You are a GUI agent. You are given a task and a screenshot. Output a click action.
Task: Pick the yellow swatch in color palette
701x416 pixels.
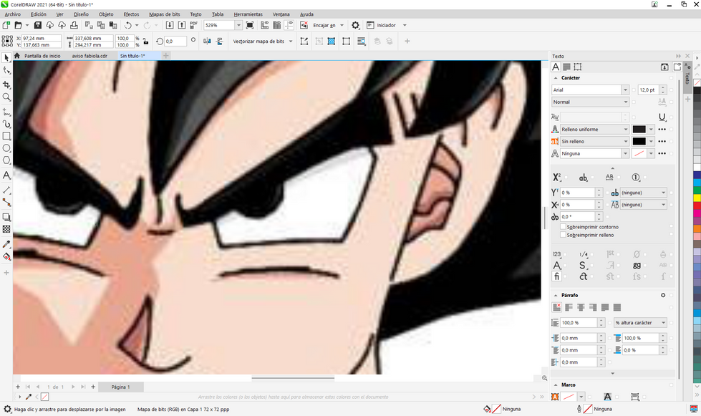(x=697, y=198)
